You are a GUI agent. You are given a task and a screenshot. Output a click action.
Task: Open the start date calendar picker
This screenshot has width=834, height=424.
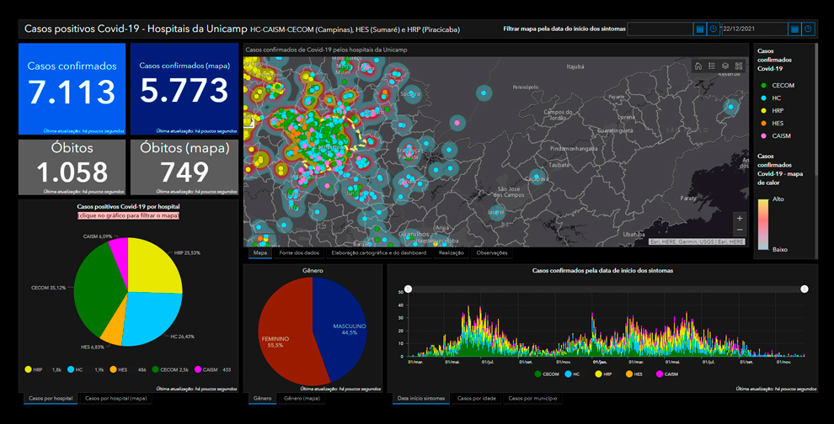tap(699, 29)
